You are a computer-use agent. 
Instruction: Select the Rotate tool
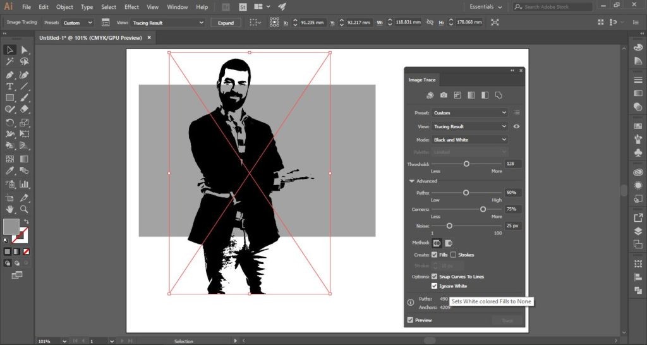(9, 123)
